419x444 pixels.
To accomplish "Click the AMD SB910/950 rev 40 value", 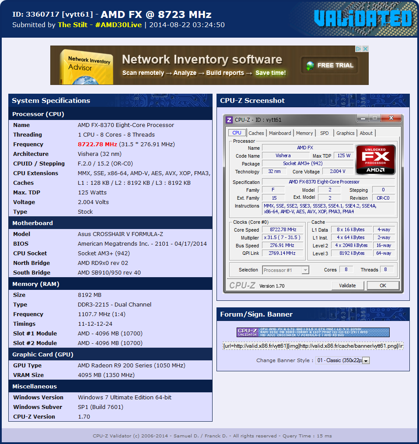I will (x=109, y=273).
